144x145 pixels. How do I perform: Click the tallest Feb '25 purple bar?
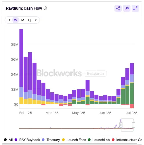pos(21,58)
